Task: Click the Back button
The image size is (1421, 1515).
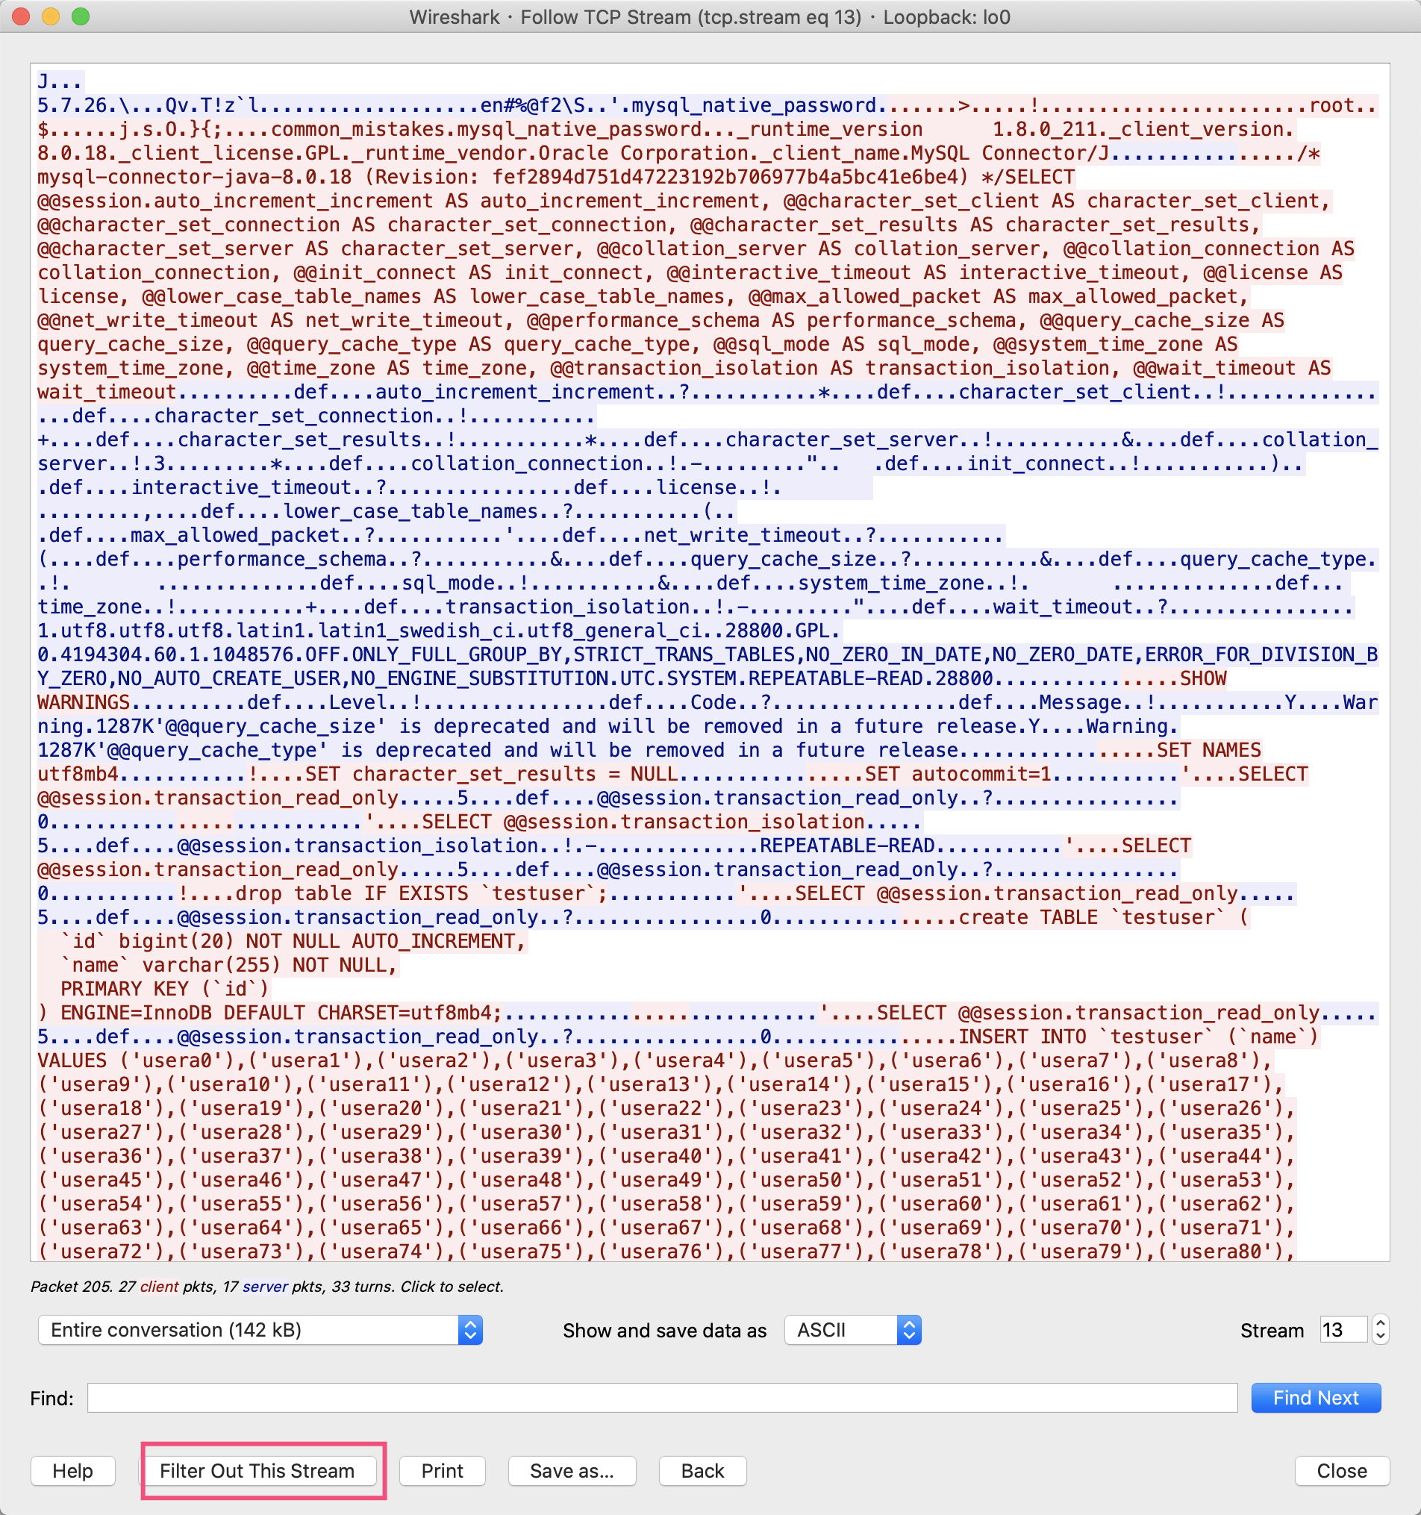Action: click(702, 1471)
